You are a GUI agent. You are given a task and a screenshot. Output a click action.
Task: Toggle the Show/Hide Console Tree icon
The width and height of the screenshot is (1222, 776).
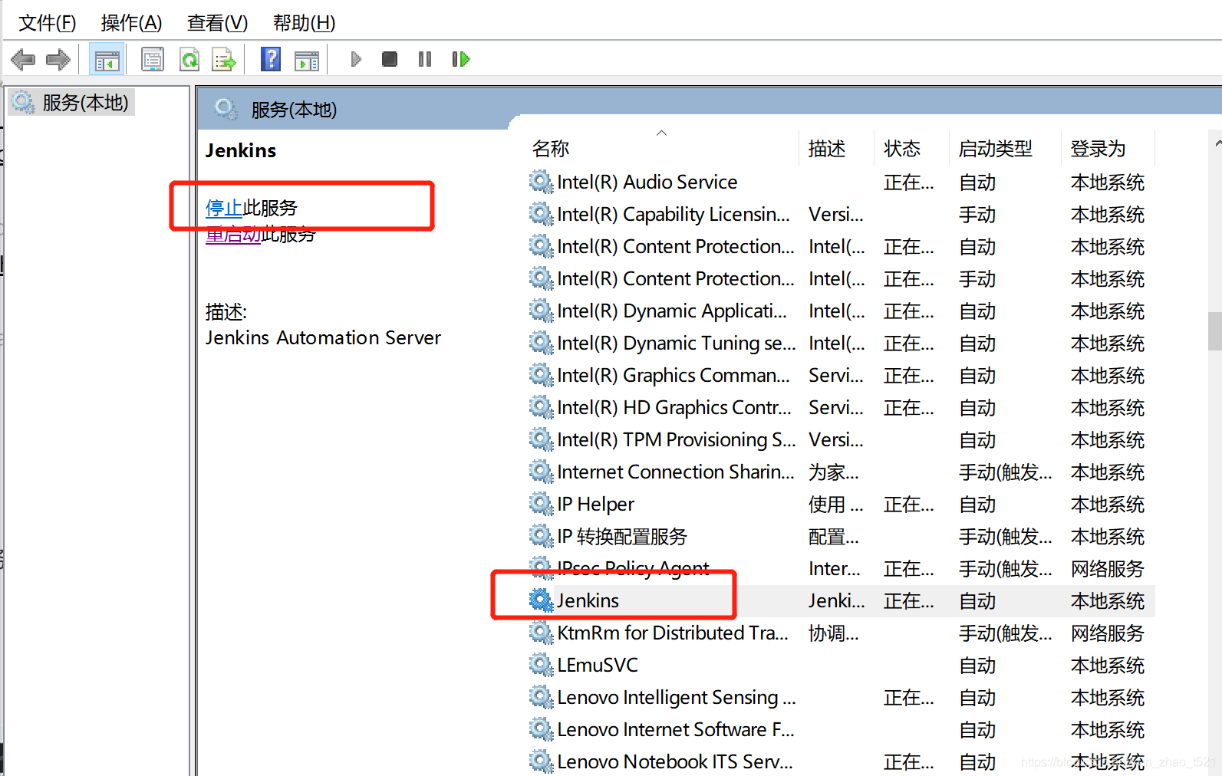pyautogui.click(x=107, y=59)
